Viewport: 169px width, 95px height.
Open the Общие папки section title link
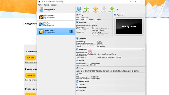84,82
